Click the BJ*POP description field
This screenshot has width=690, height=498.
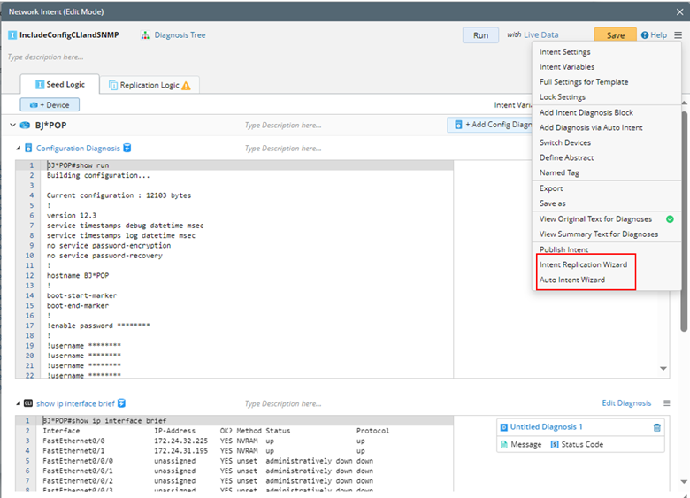tap(283, 126)
